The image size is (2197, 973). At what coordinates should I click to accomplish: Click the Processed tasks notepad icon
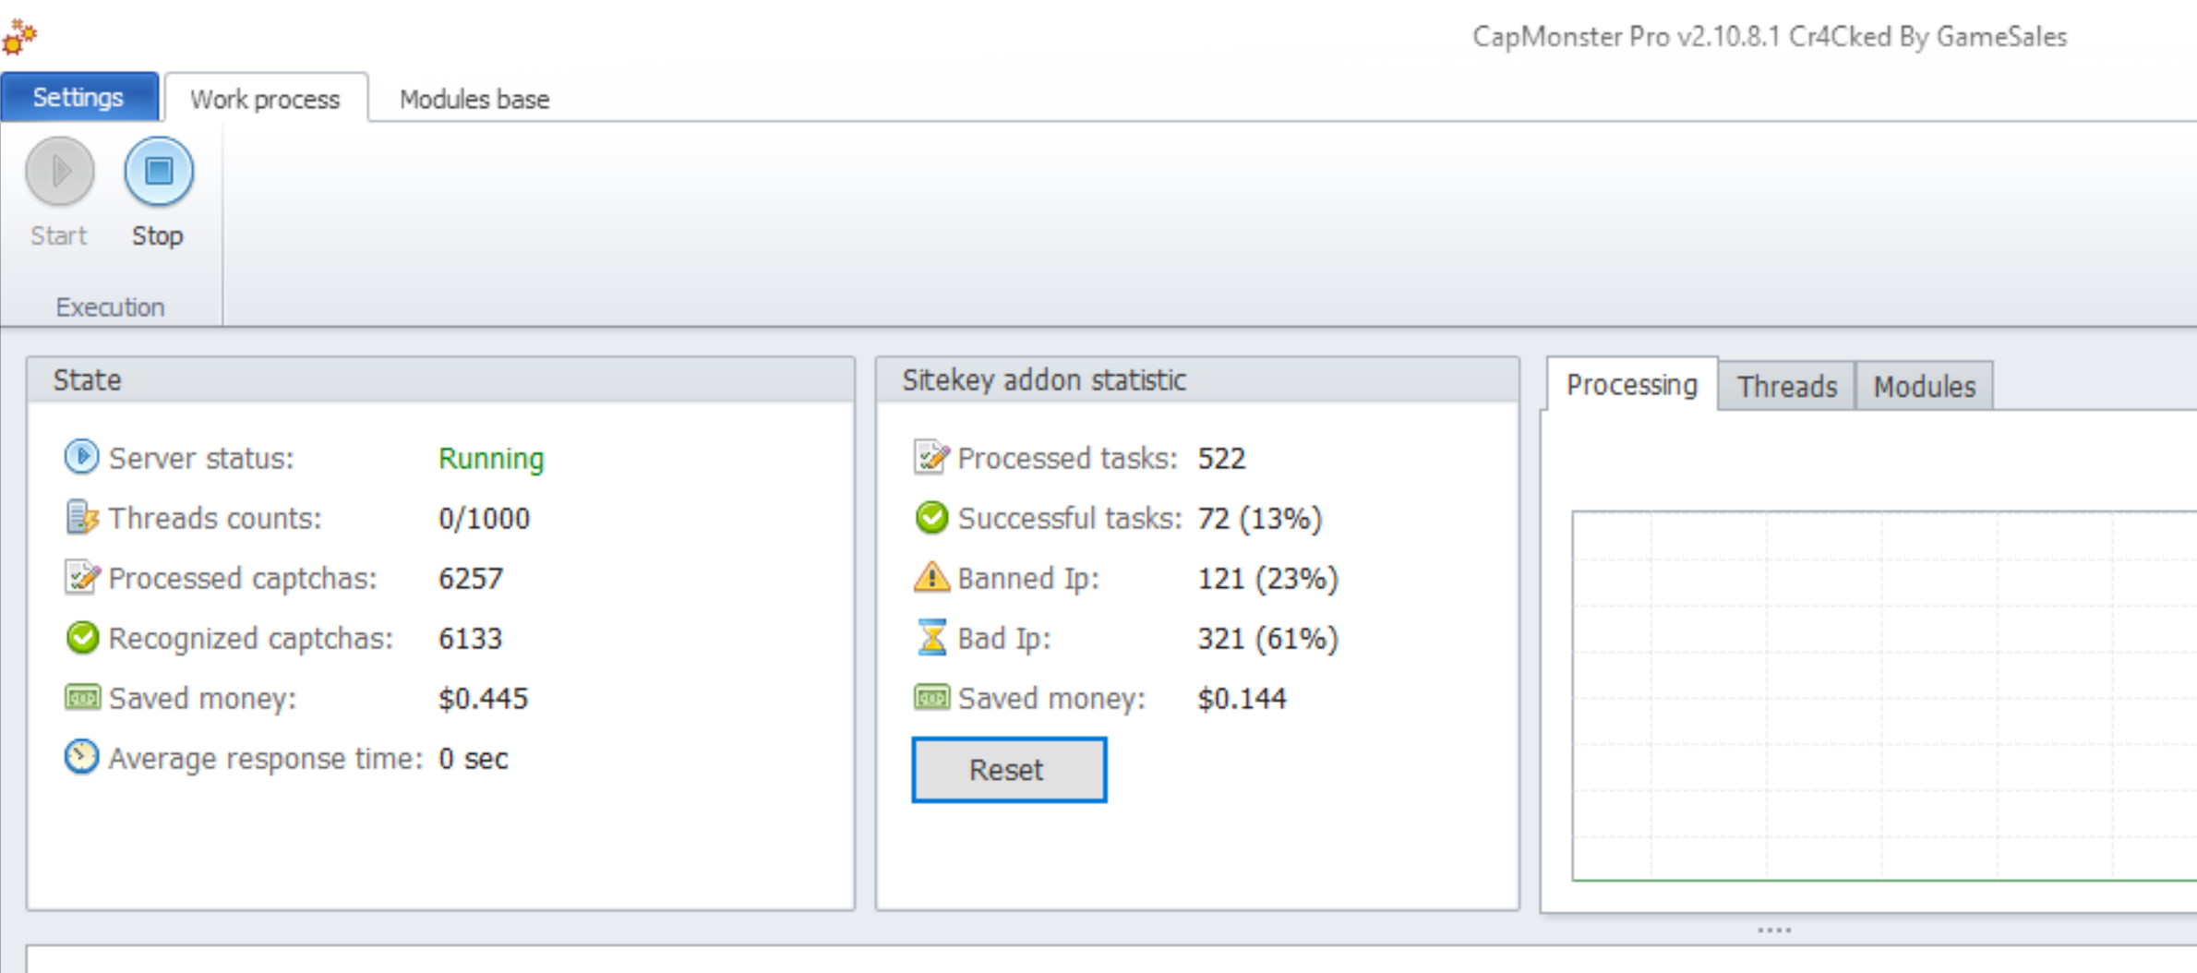pyautogui.click(x=930, y=457)
